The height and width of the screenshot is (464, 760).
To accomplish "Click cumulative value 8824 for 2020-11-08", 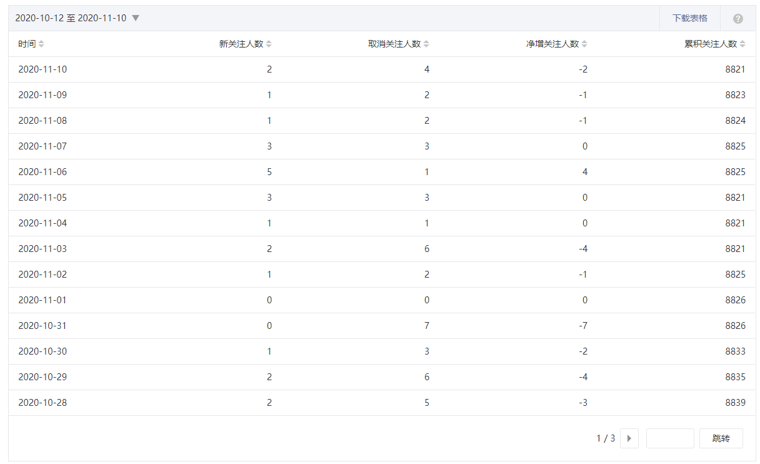I will point(736,121).
